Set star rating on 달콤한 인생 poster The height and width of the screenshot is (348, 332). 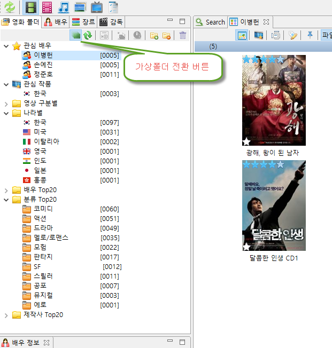pos(264,164)
